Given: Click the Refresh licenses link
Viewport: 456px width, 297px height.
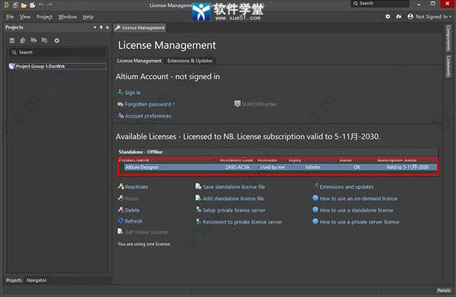Looking at the screenshot, I should (x=130, y=221).
